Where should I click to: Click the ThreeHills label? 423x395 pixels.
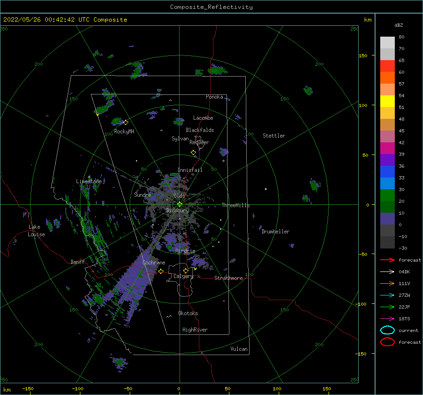click(x=236, y=205)
